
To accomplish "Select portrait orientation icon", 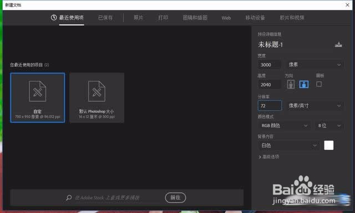I will point(291,84).
